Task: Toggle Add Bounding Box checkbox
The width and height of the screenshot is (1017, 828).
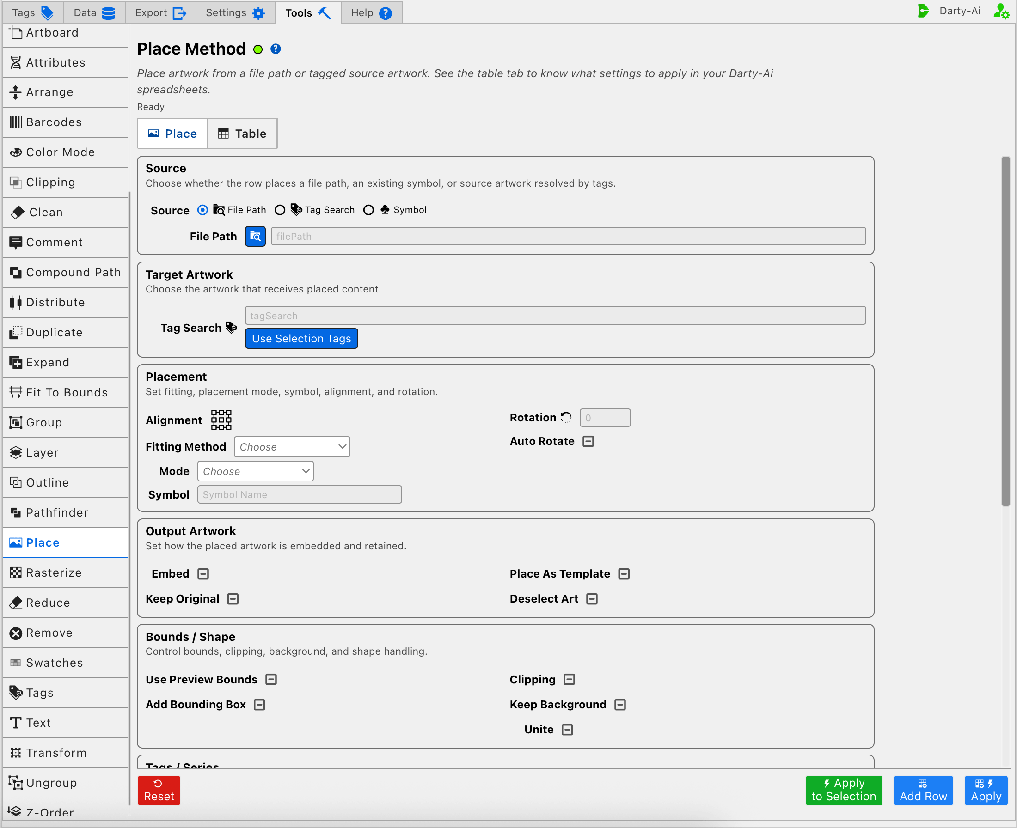Action: point(260,705)
